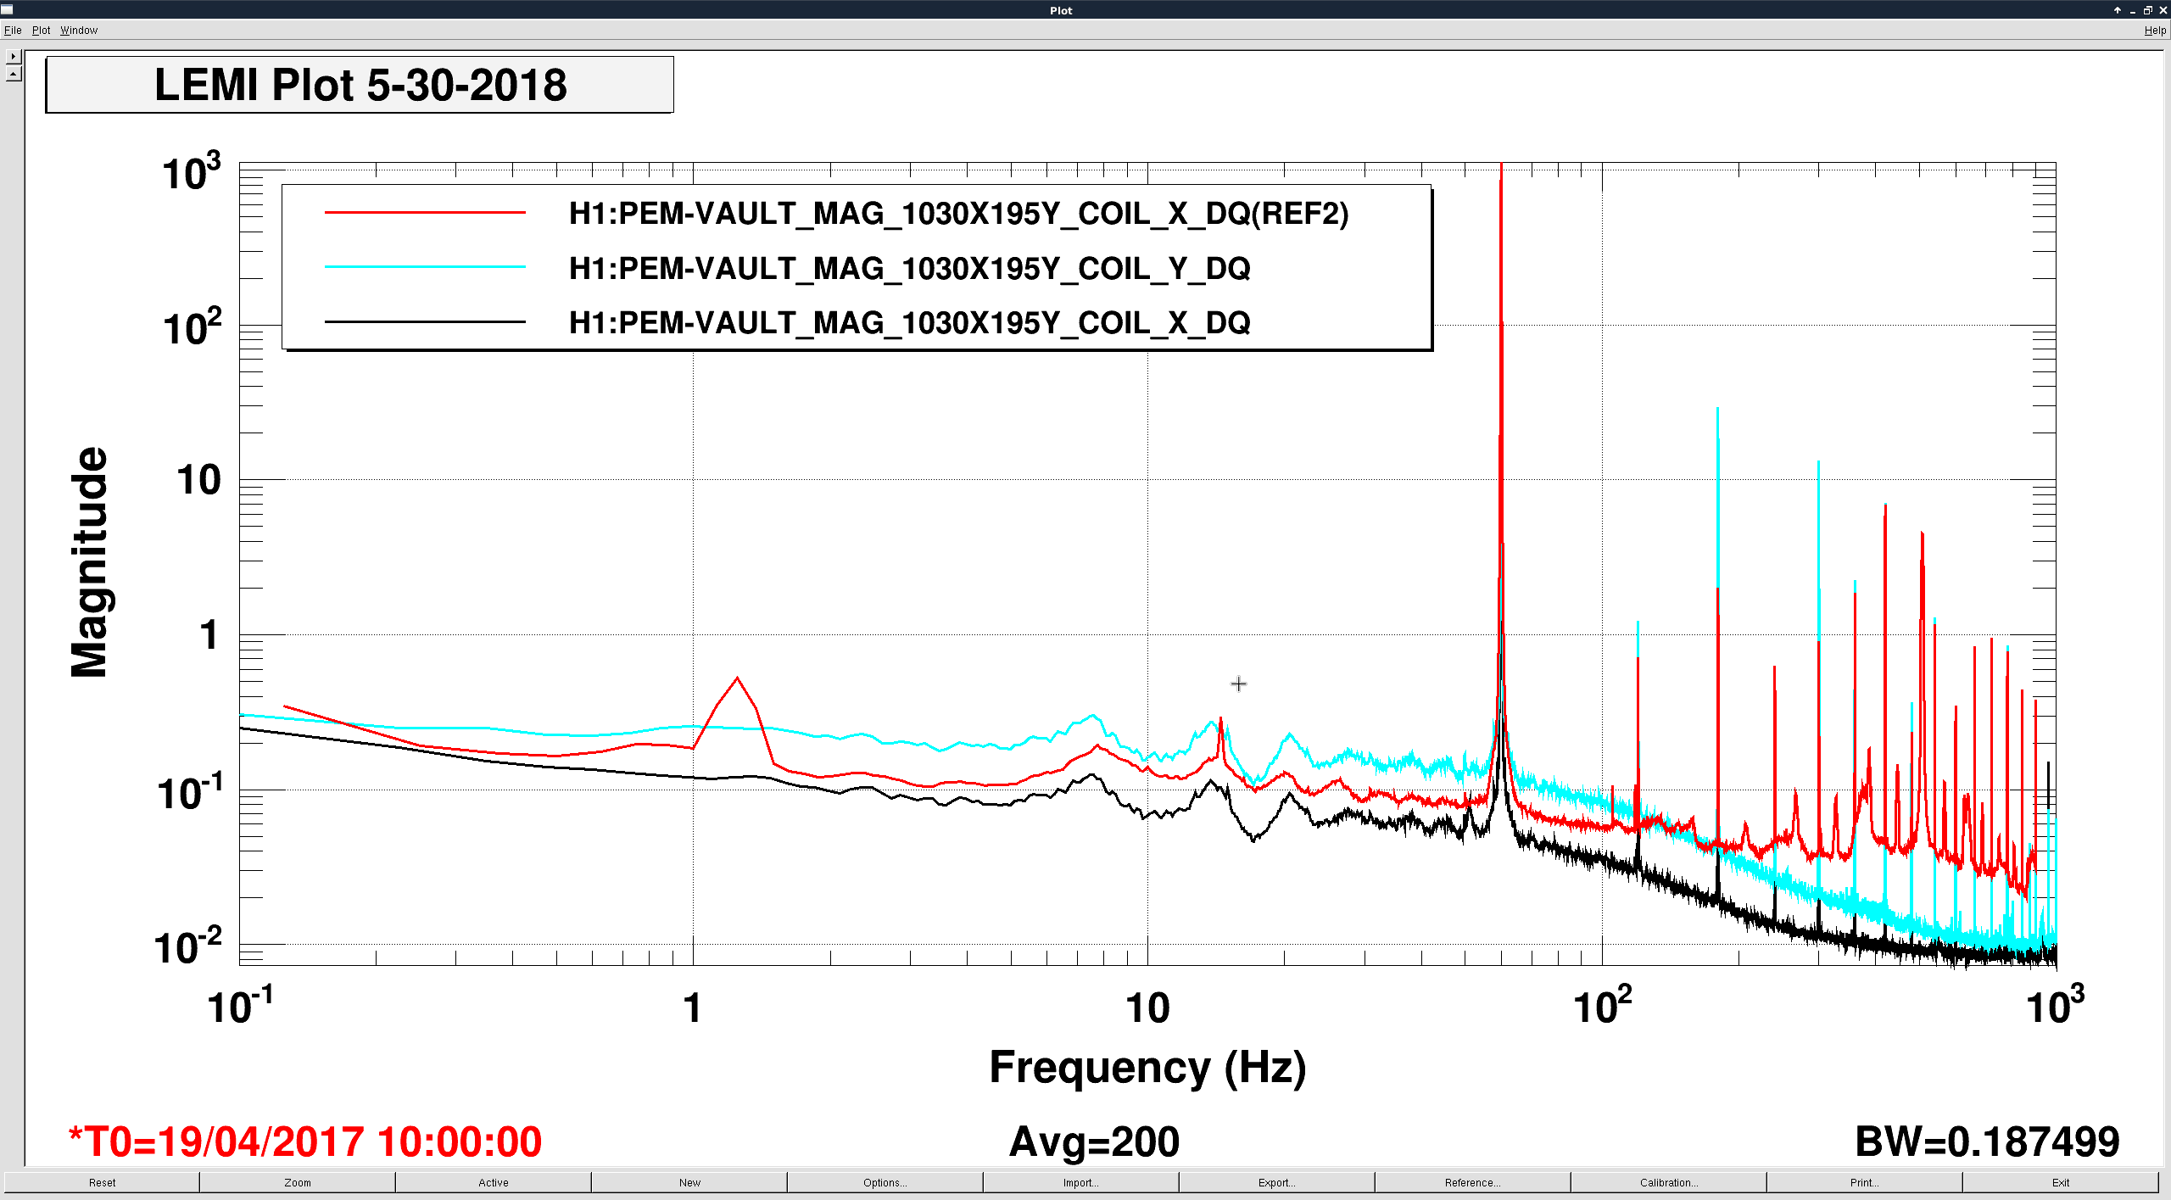2171x1200 pixels.
Task: Click the window menu icon in title bar
Action: pos(7,10)
